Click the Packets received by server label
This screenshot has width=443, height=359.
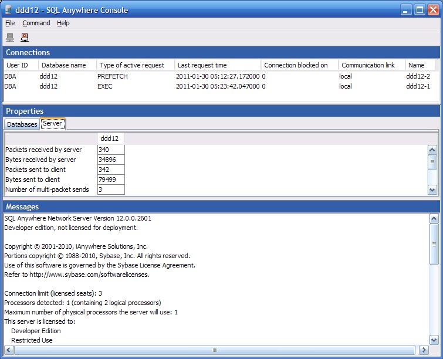click(43, 150)
